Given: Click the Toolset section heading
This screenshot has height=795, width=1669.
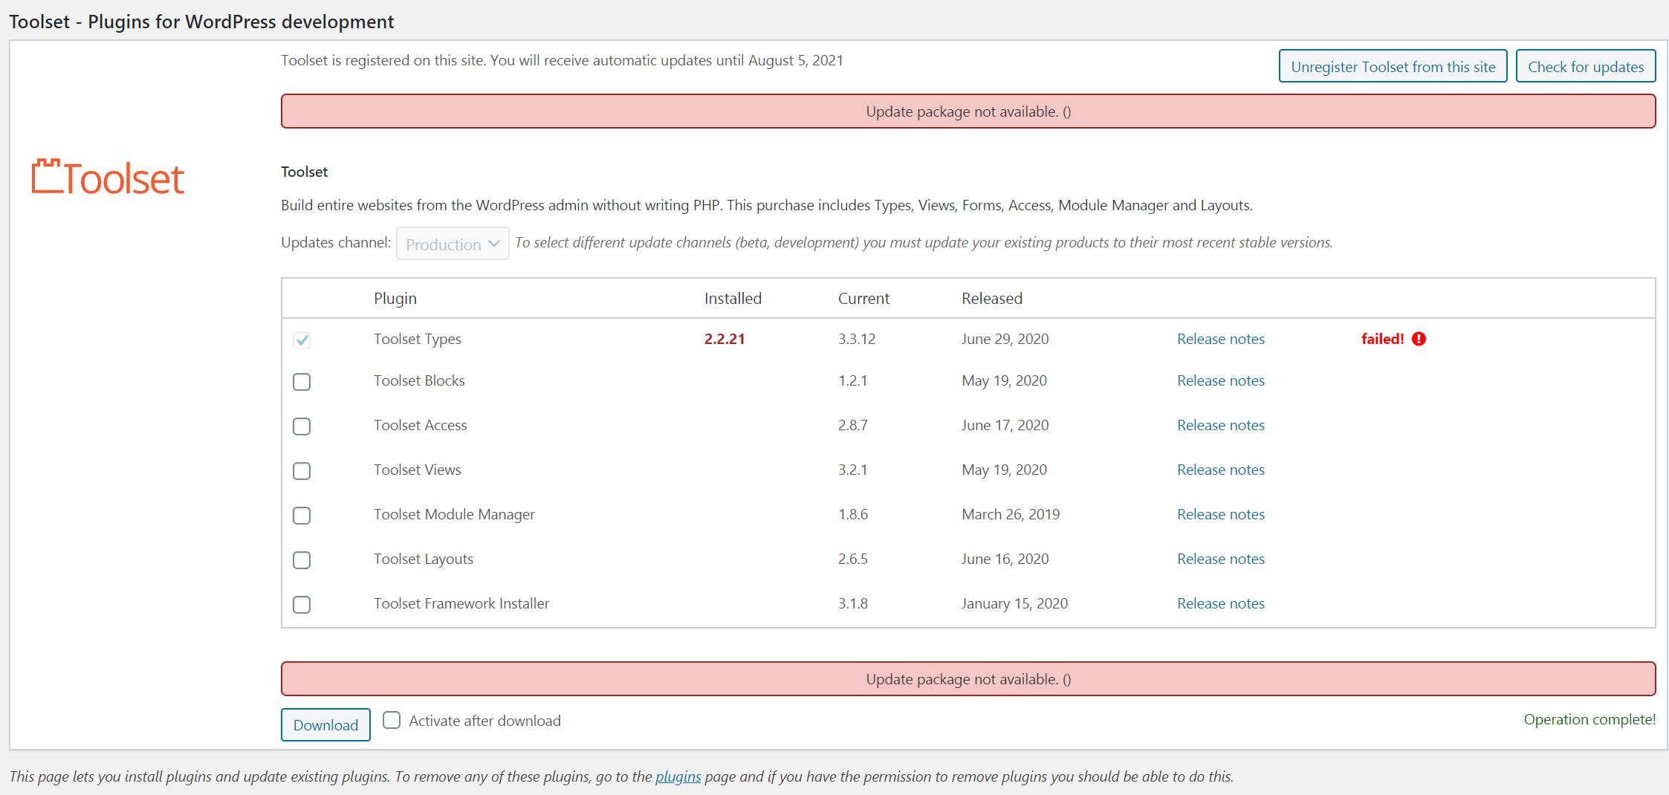Looking at the screenshot, I should tap(304, 172).
